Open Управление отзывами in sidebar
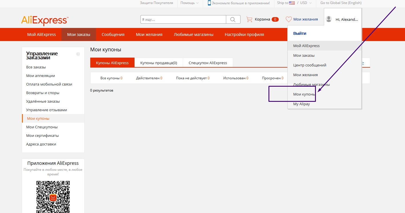The height and width of the screenshot is (213, 405). 47,110
